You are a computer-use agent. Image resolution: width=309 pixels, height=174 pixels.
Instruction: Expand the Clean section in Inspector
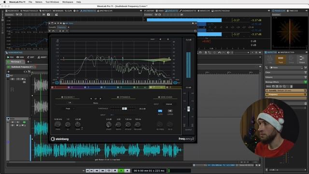pyautogui.click(x=286, y=72)
